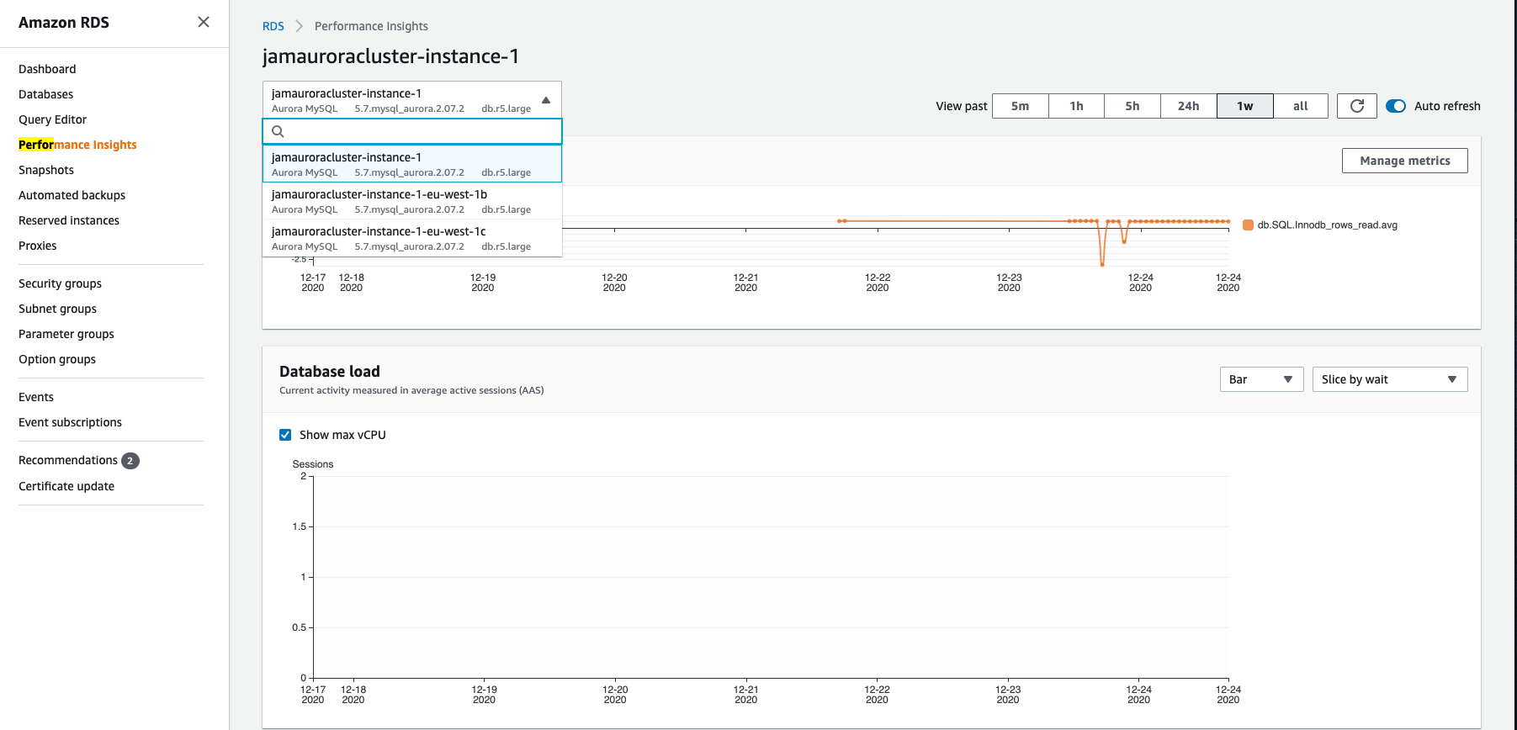Open Event subscriptions in sidebar
1517x730 pixels.
point(70,422)
